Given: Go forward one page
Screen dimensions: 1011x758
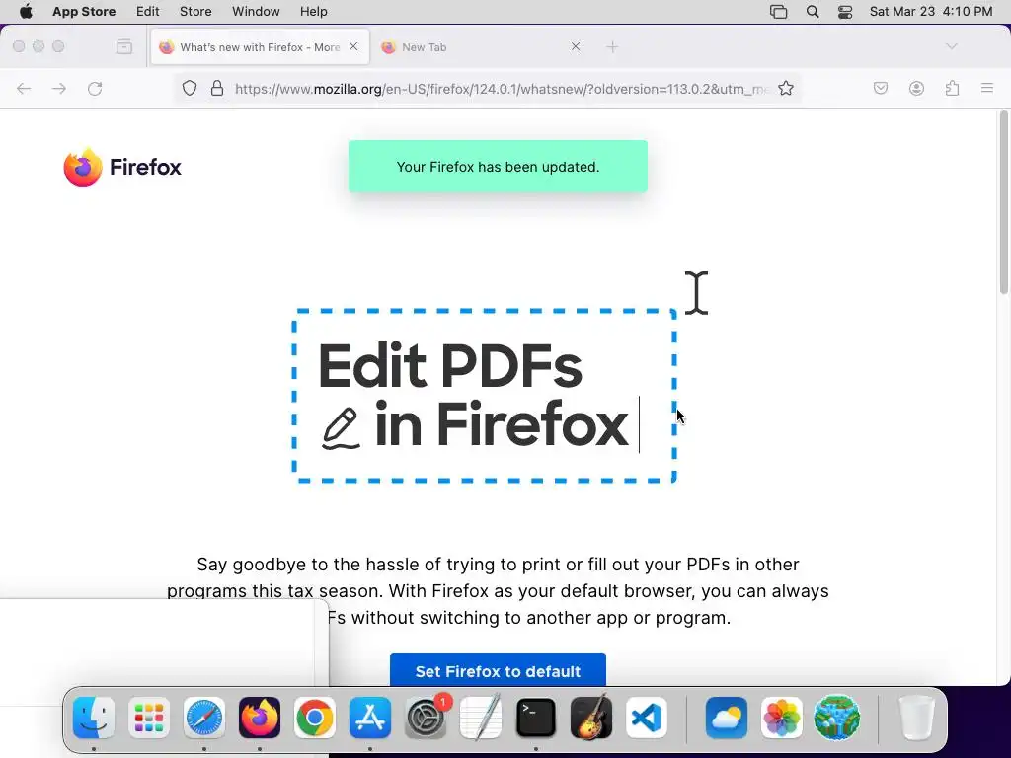Looking at the screenshot, I should (59, 88).
